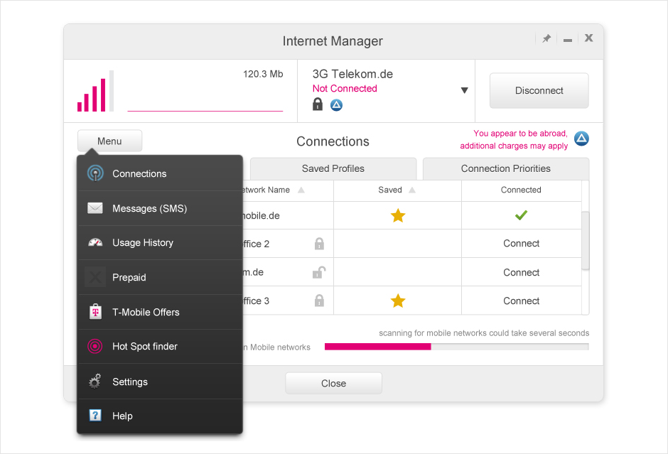668x454 pixels.
Task: Click the Prepaid X icon
Action: (95, 277)
